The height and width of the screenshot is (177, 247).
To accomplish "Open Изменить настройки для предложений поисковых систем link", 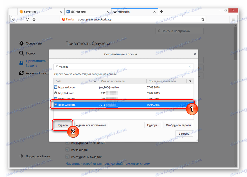I will pos(108,164).
